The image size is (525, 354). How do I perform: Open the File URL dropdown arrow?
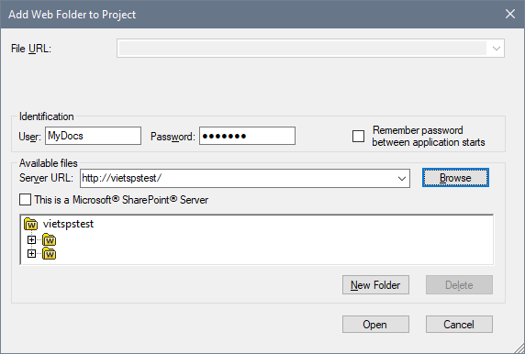click(497, 49)
